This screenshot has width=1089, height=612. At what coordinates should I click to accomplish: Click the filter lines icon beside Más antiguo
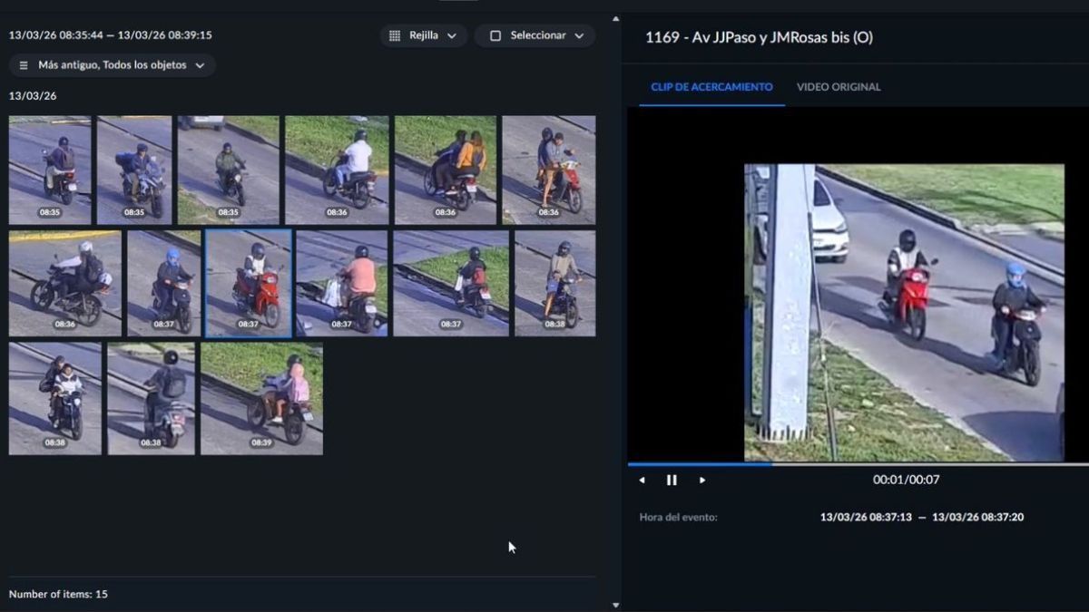click(x=24, y=65)
